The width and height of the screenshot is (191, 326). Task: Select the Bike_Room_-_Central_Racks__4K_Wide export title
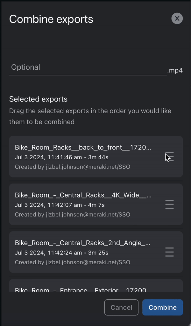[83, 195]
